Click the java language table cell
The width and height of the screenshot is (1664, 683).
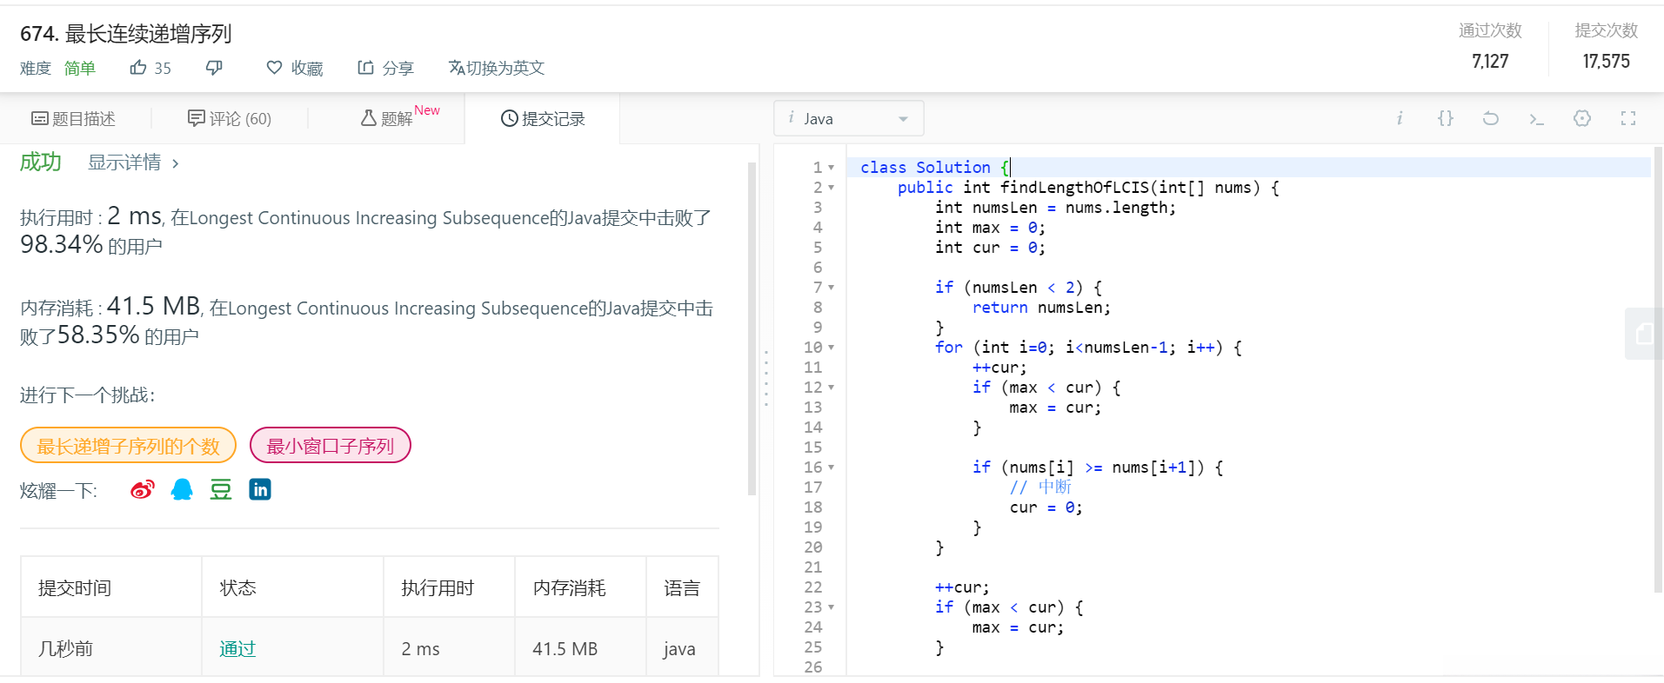click(679, 649)
